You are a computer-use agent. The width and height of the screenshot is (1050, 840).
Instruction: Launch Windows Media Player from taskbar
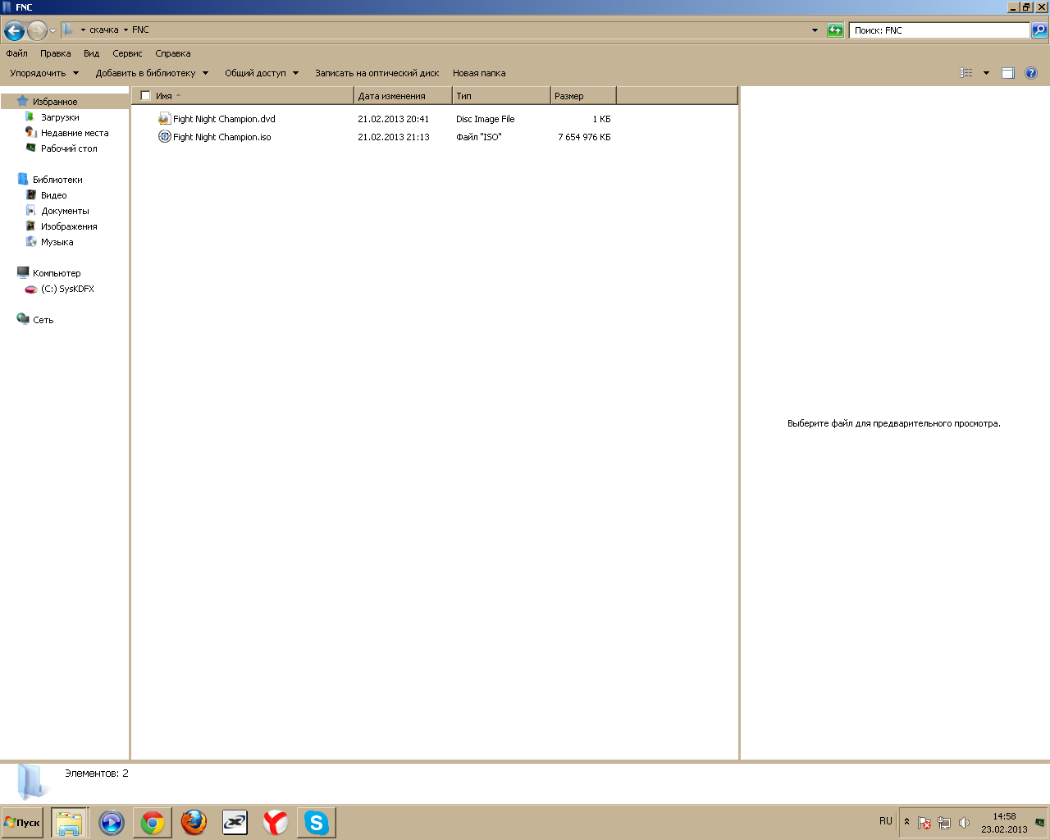tap(111, 822)
